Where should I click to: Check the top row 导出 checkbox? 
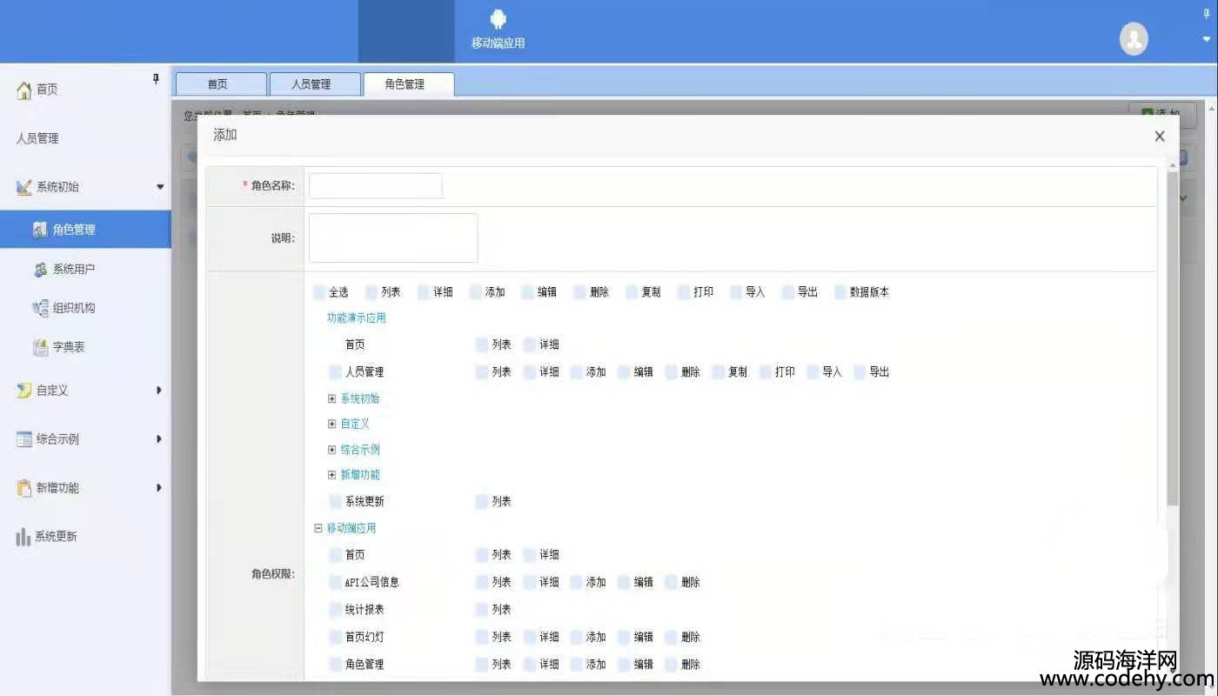[x=788, y=292]
